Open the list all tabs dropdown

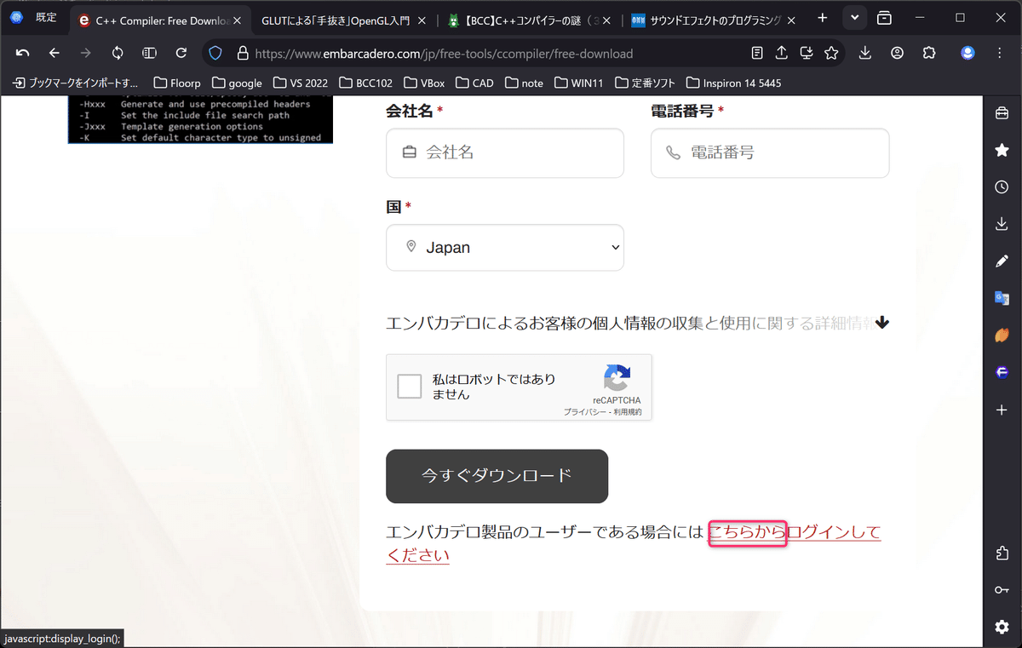click(x=854, y=18)
